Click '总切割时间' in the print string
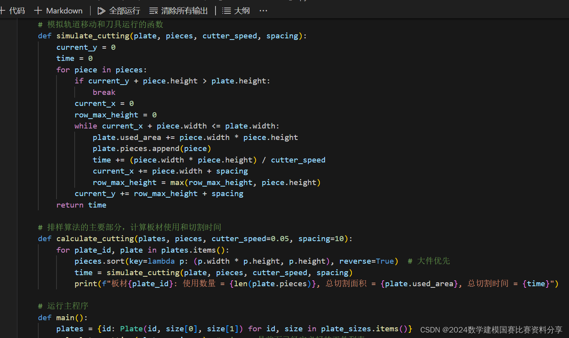The width and height of the screenshot is (569, 338). point(488,284)
